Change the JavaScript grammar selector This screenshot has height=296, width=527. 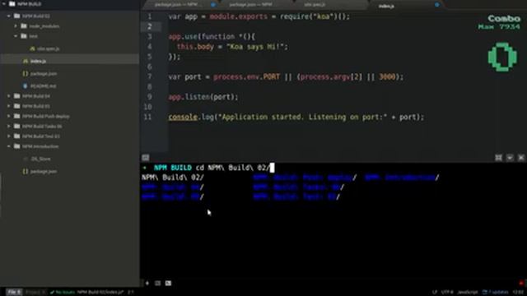pos(467,292)
